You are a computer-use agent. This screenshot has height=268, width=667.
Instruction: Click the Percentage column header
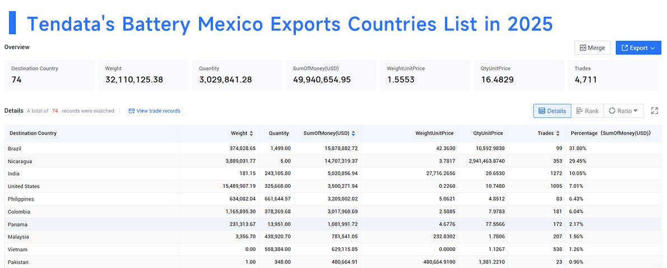click(x=611, y=133)
